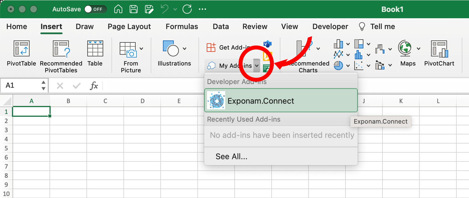
Task: Click the Get Add-ins store icon
Action: 211,47
